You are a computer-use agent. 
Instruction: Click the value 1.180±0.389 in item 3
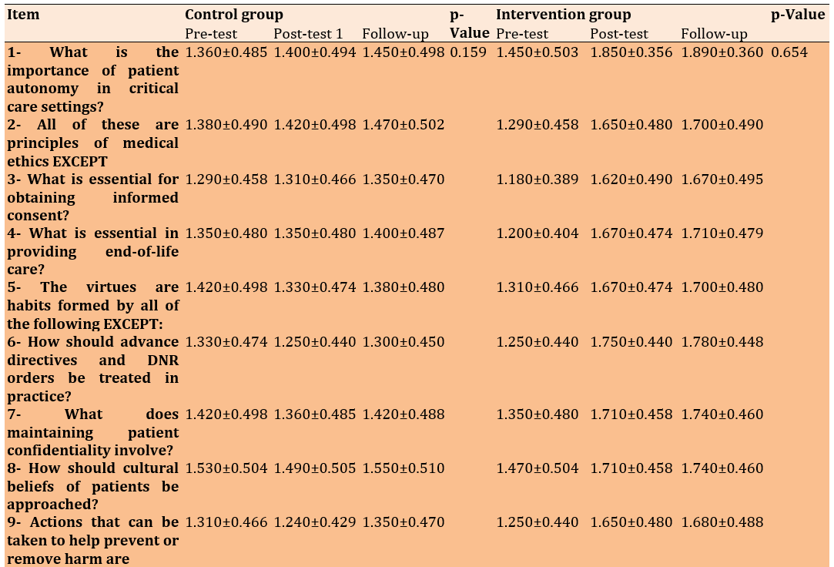[x=538, y=179]
